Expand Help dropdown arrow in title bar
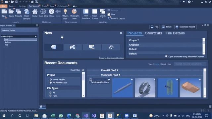Viewport: 212px width, 119px height. 192,2
